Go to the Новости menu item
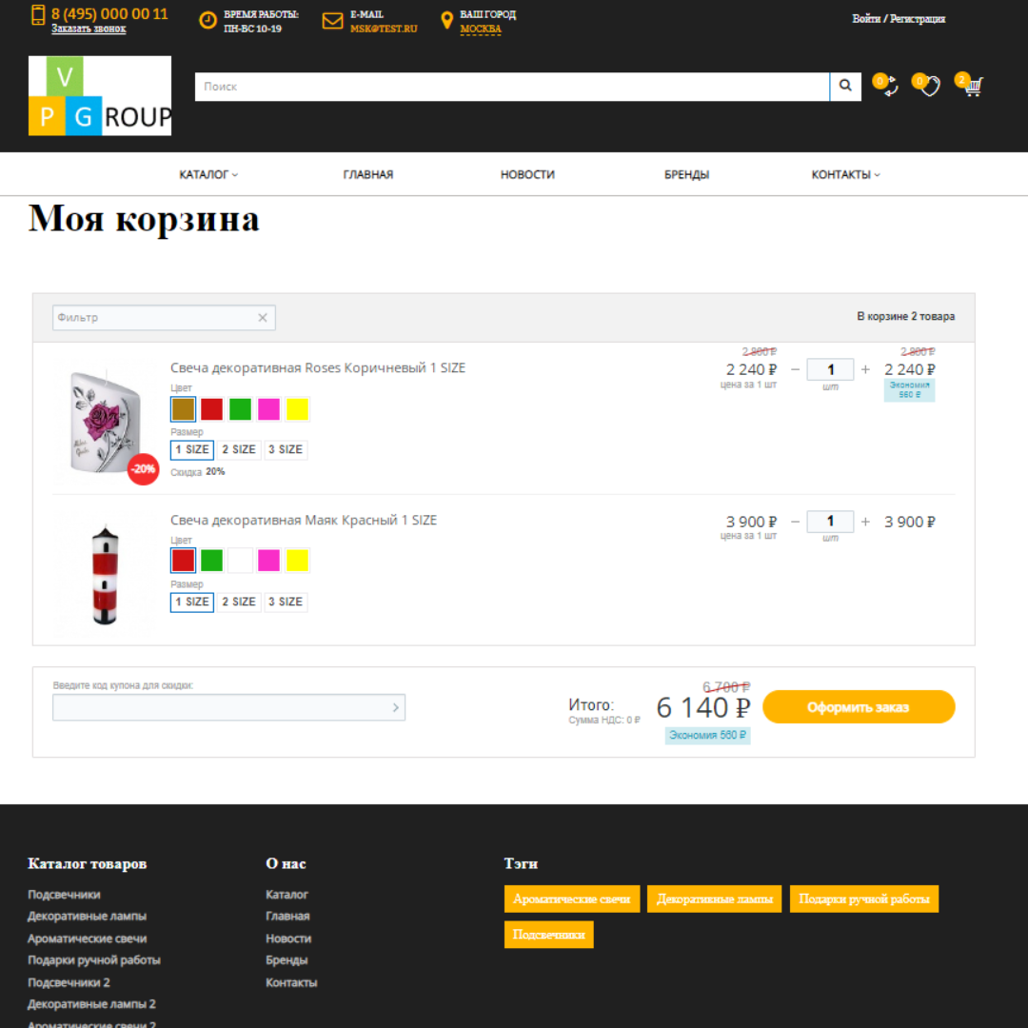The width and height of the screenshot is (1028, 1028). (x=527, y=175)
